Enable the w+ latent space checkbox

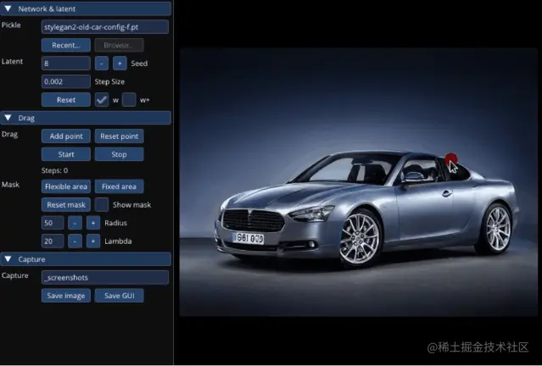(x=129, y=100)
